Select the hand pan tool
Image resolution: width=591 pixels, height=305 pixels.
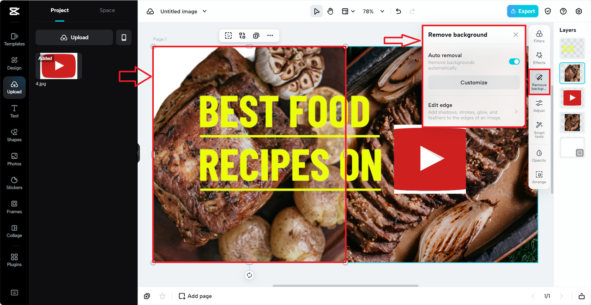(330, 12)
